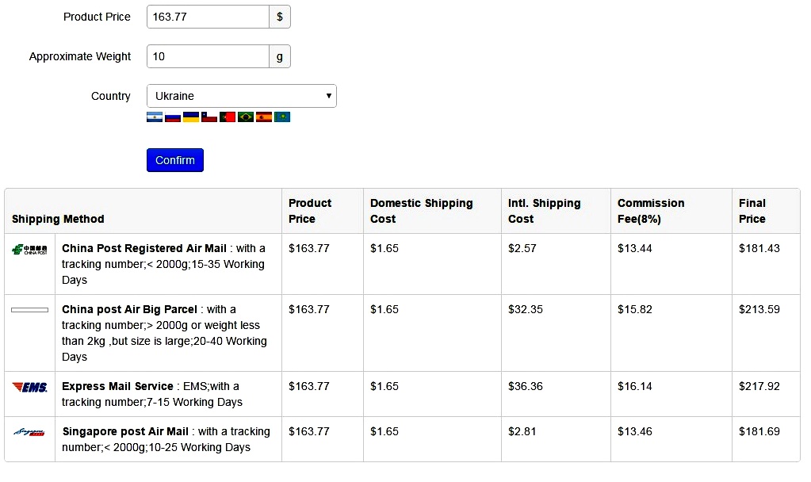Click the Spain flag icon

coord(264,117)
